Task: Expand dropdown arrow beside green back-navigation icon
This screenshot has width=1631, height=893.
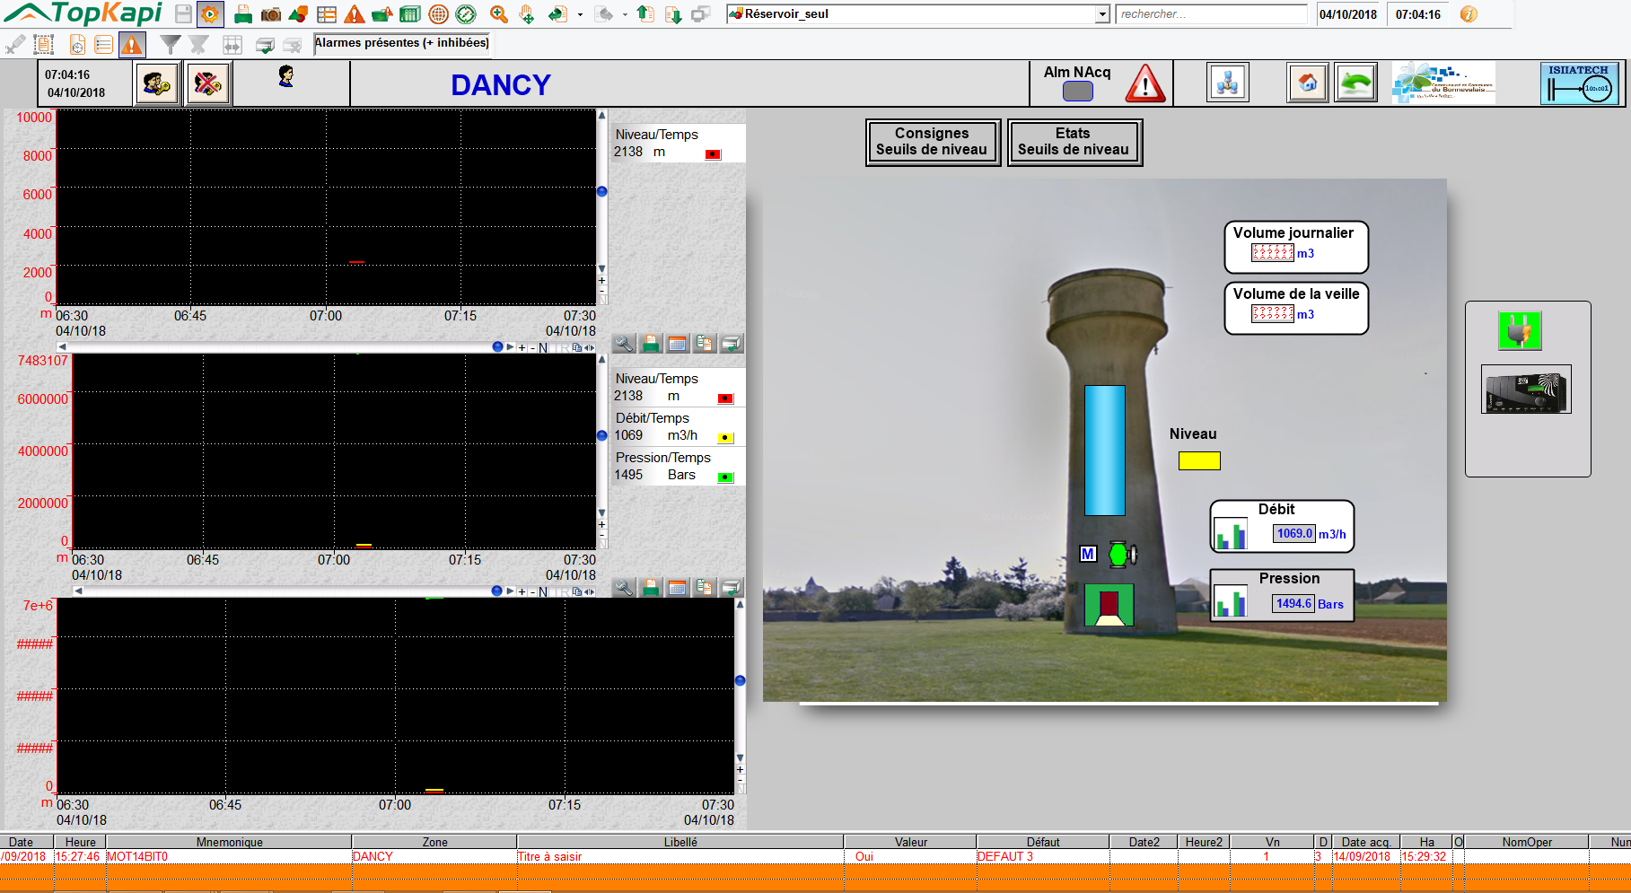Action: click(580, 14)
